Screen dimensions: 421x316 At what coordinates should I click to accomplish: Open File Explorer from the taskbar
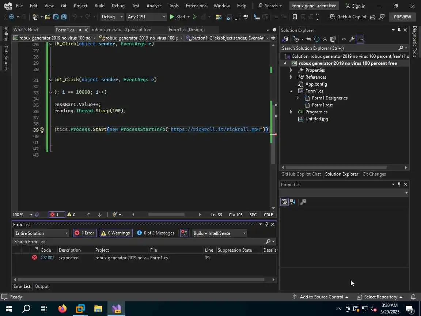point(98,308)
